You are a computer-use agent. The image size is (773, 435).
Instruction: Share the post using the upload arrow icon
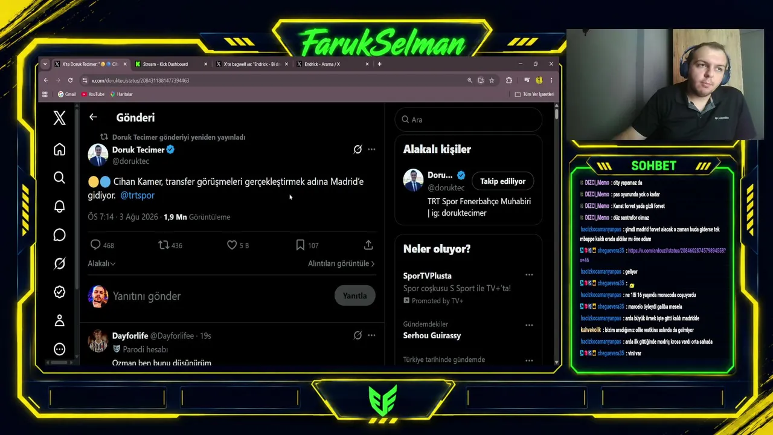click(368, 245)
